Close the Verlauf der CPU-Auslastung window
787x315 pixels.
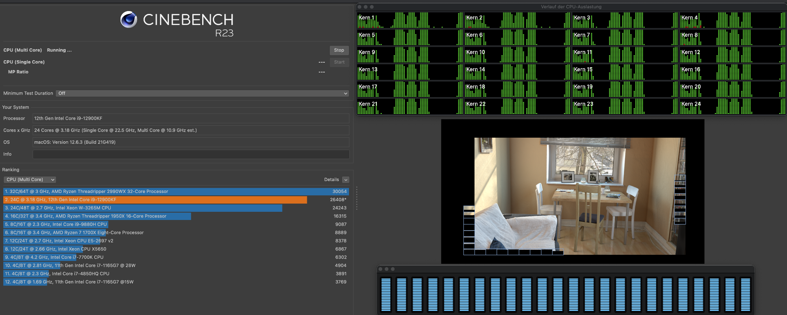point(360,7)
